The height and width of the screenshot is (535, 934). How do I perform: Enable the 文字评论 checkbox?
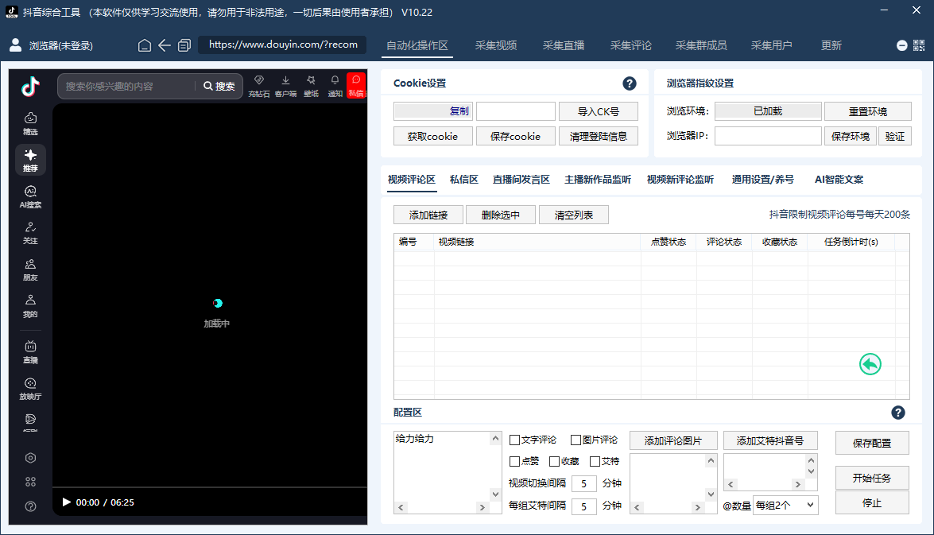click(x=513, y=438)
